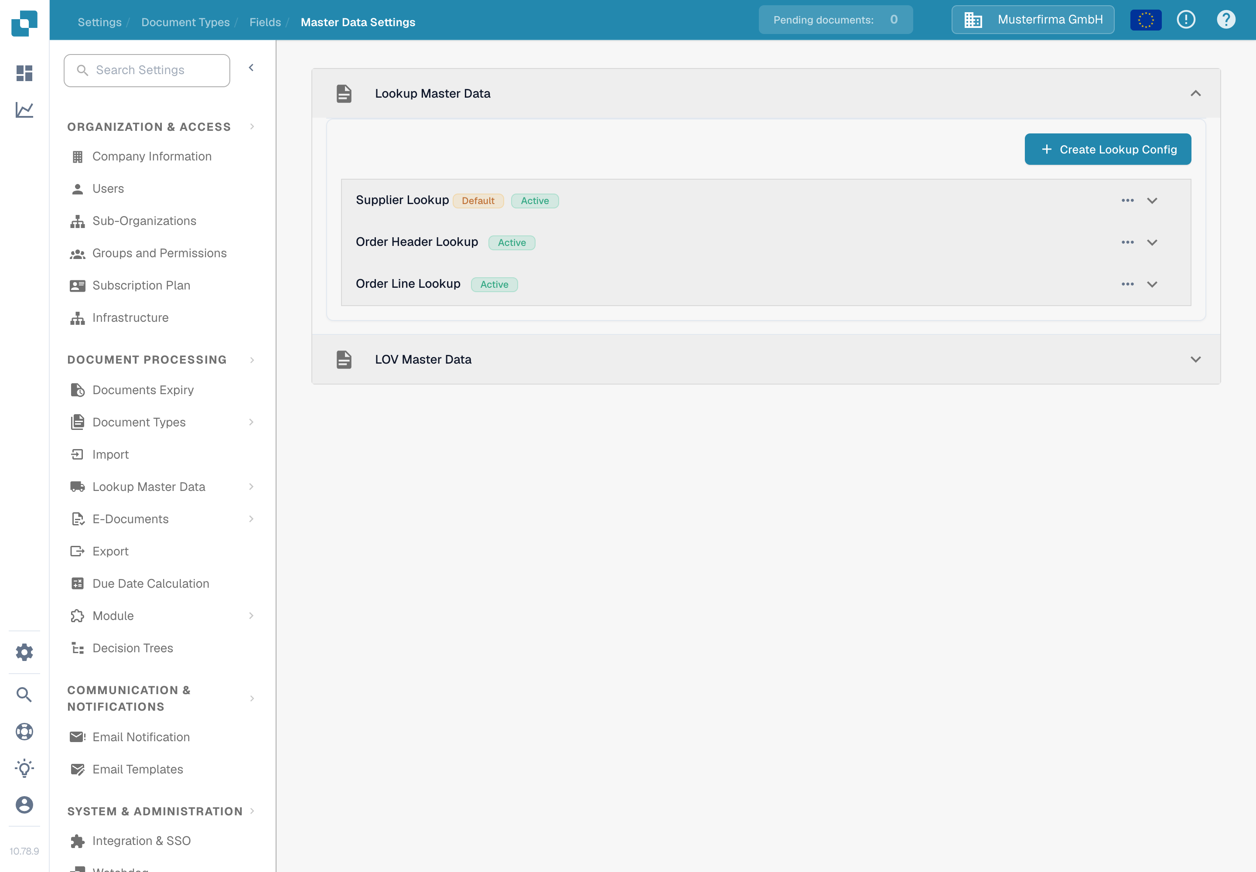Click the app logo in top-left corner
The height and width of the screenshot is (872, 1256).
pyautogui.click(x=24, y=23)
